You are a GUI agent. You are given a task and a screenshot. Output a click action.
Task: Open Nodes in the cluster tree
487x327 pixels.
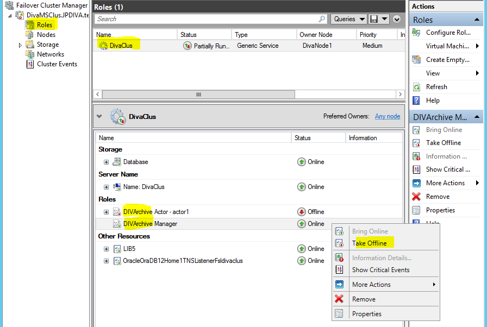[46, 35]
